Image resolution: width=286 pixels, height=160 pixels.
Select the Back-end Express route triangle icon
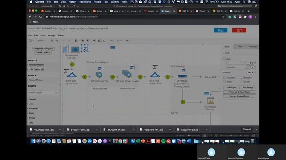[x=155, y=75]
